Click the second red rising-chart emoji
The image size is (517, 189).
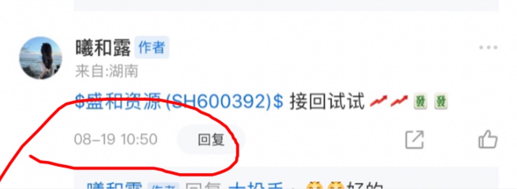[x=398, y=102]
